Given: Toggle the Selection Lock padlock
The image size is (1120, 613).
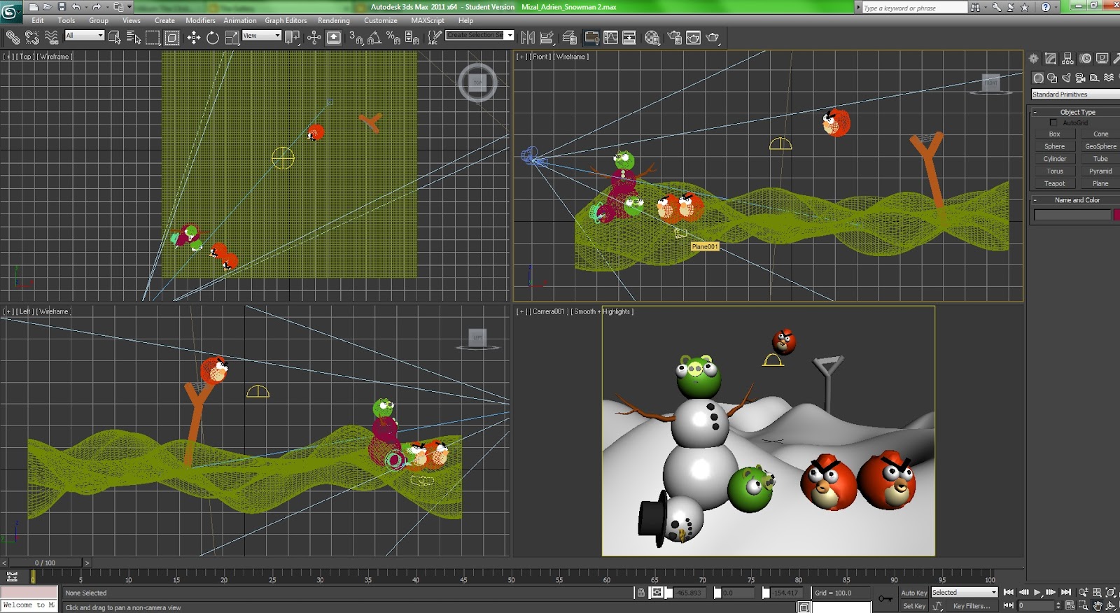Looking at the screenshot, I should click(x=640, y=592).
